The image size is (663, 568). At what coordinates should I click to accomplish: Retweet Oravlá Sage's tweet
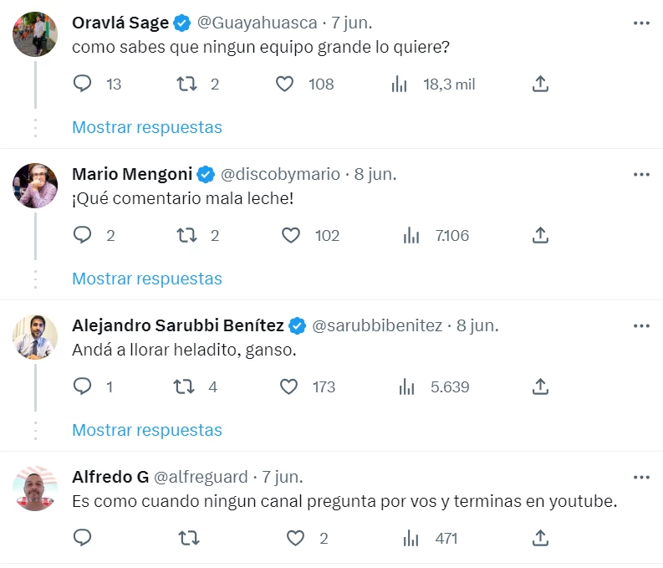click(x=187, y=84)
